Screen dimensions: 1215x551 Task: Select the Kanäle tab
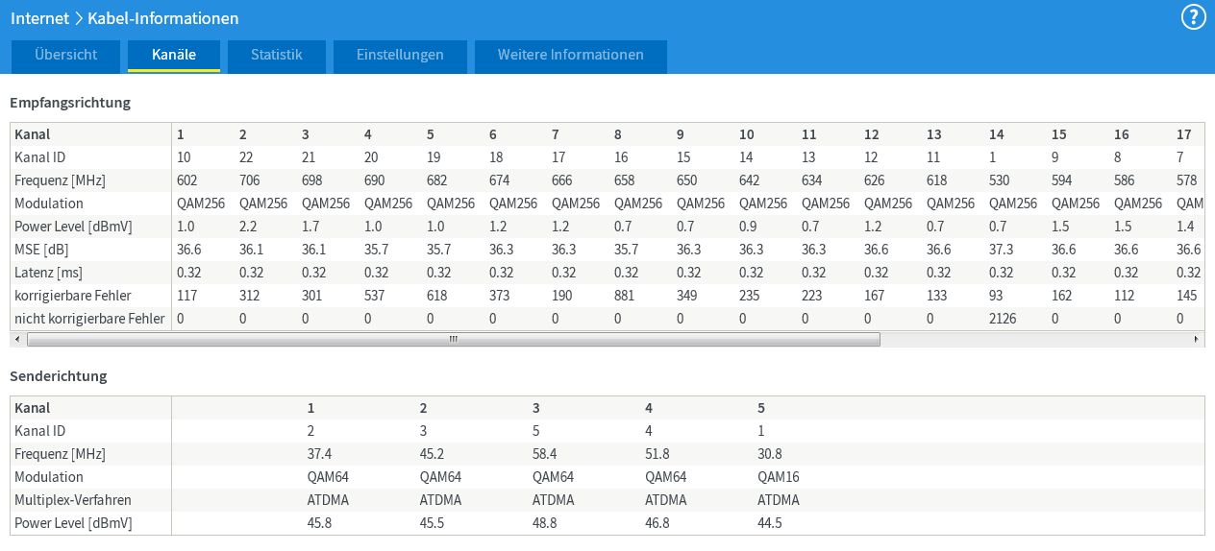pyautogui.click(x=174, y=56)
